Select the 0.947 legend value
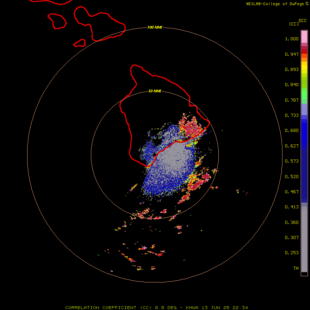 [292, 54]
